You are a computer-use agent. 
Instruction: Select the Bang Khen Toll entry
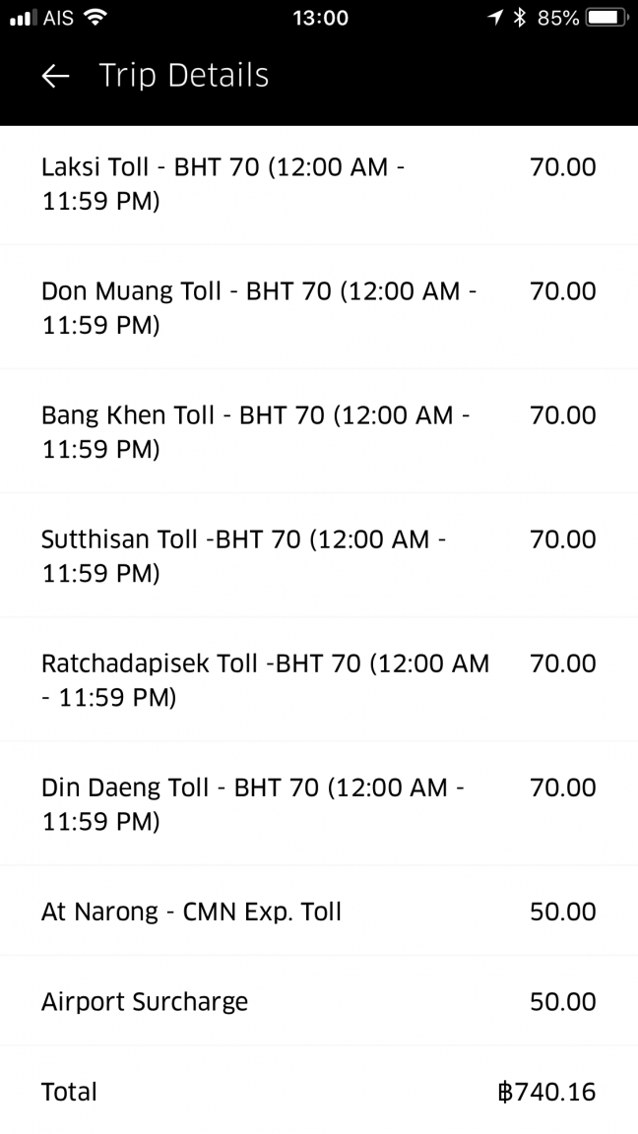click(319, 431)
